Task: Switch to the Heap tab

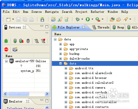Action: pos(118,27)
